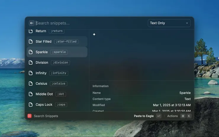This screenshot has height=137, width=219.
Task: Click the Search Snippets footer label
Action: pyautogui.click(x=46, y=116)
